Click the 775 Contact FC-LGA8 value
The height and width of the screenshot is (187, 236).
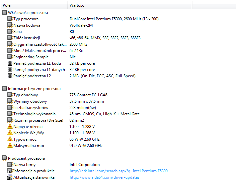point(88,95)
